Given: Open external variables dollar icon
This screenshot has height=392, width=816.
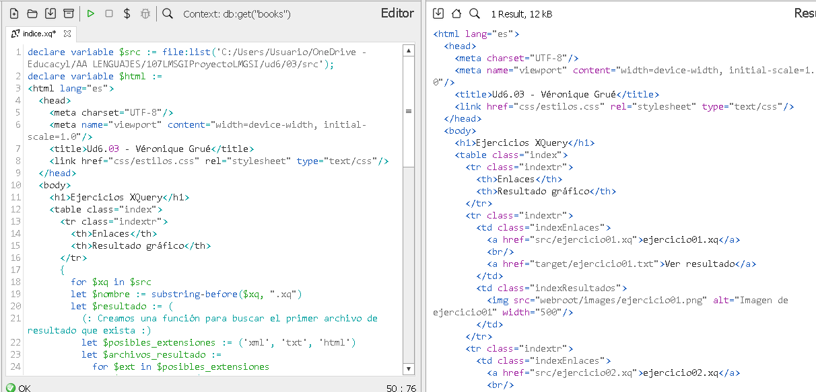Looking at the screenshot, I should coord(127,13).
